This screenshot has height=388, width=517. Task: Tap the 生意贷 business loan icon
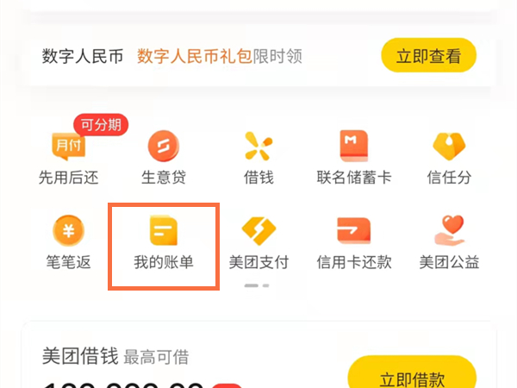pyautogui.click(x=164, y=146)
